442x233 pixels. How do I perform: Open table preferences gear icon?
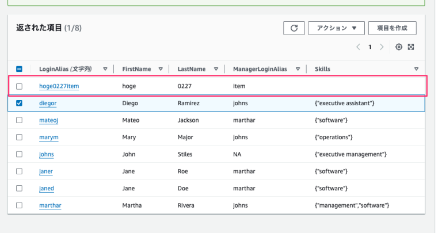(x=399, y=47)
